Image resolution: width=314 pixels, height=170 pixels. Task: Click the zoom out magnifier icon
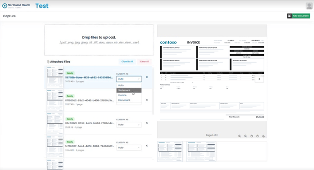pos(246,136)
